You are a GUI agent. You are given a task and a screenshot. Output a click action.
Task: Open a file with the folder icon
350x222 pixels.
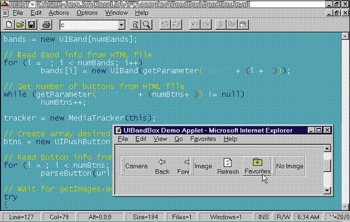point(20,25)
